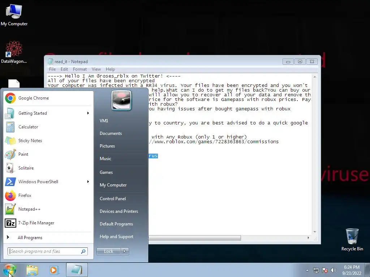Open Windows Explorer from the taskbar
This screenshot has height=277, width=370.
click(x=32, y=270)
